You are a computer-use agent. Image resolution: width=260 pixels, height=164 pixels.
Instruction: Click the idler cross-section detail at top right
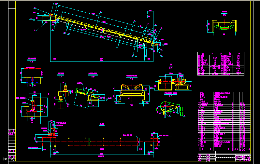224,26
